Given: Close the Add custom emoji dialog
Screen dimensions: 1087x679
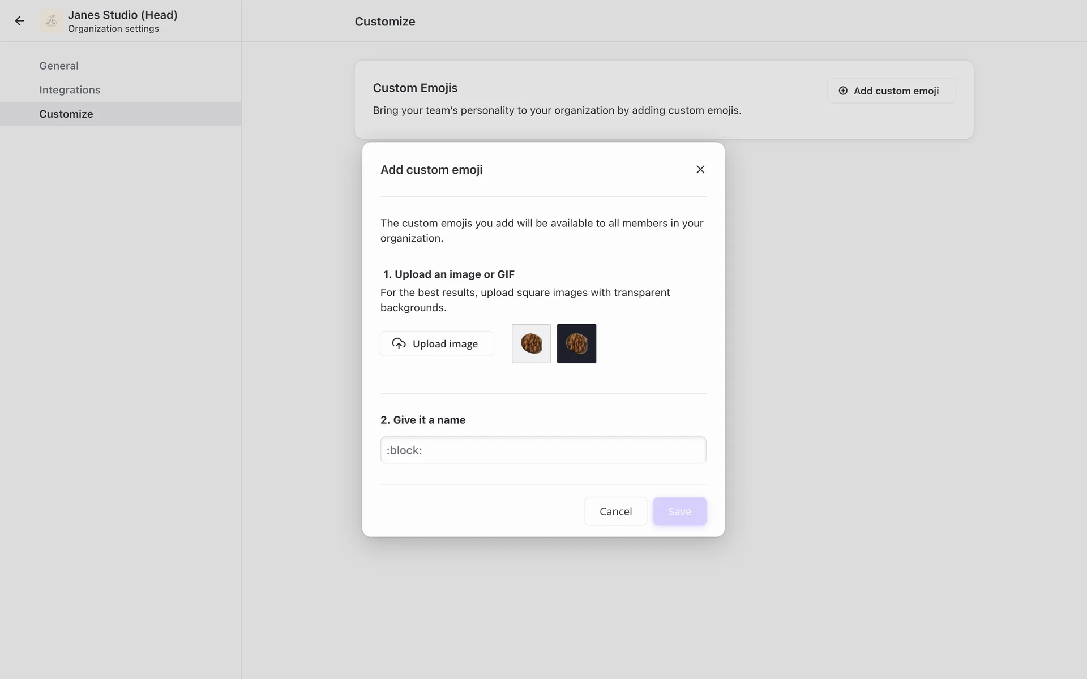Looking at the screenshot, I should pyautogui.click(x=700, y=169).
